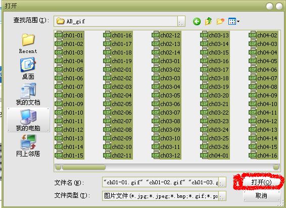This screenshot has width=286, height=208.
Task: Open 网上邻居 network places shortcut
Action: [28, 146]
